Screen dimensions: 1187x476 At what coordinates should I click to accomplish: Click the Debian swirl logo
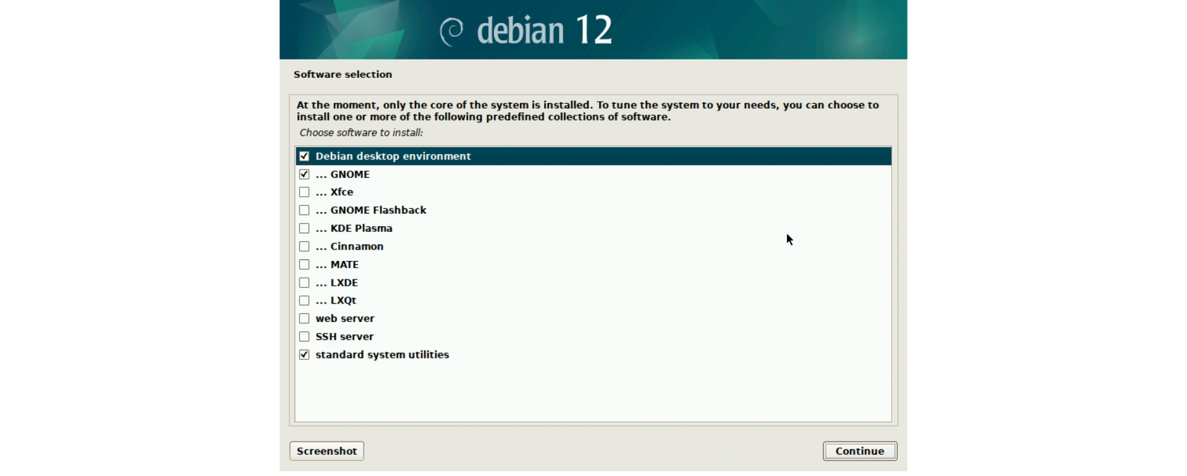(x=452, y=31)
